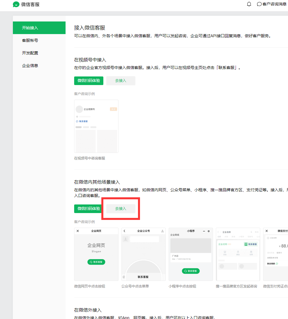Tap the green 联系客服 pill in 小程序 preview
Viewport: 288px width, 319px height.
click(x=191, y=271)
